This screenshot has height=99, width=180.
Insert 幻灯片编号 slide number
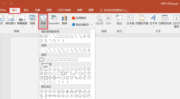tap(176, 21)
